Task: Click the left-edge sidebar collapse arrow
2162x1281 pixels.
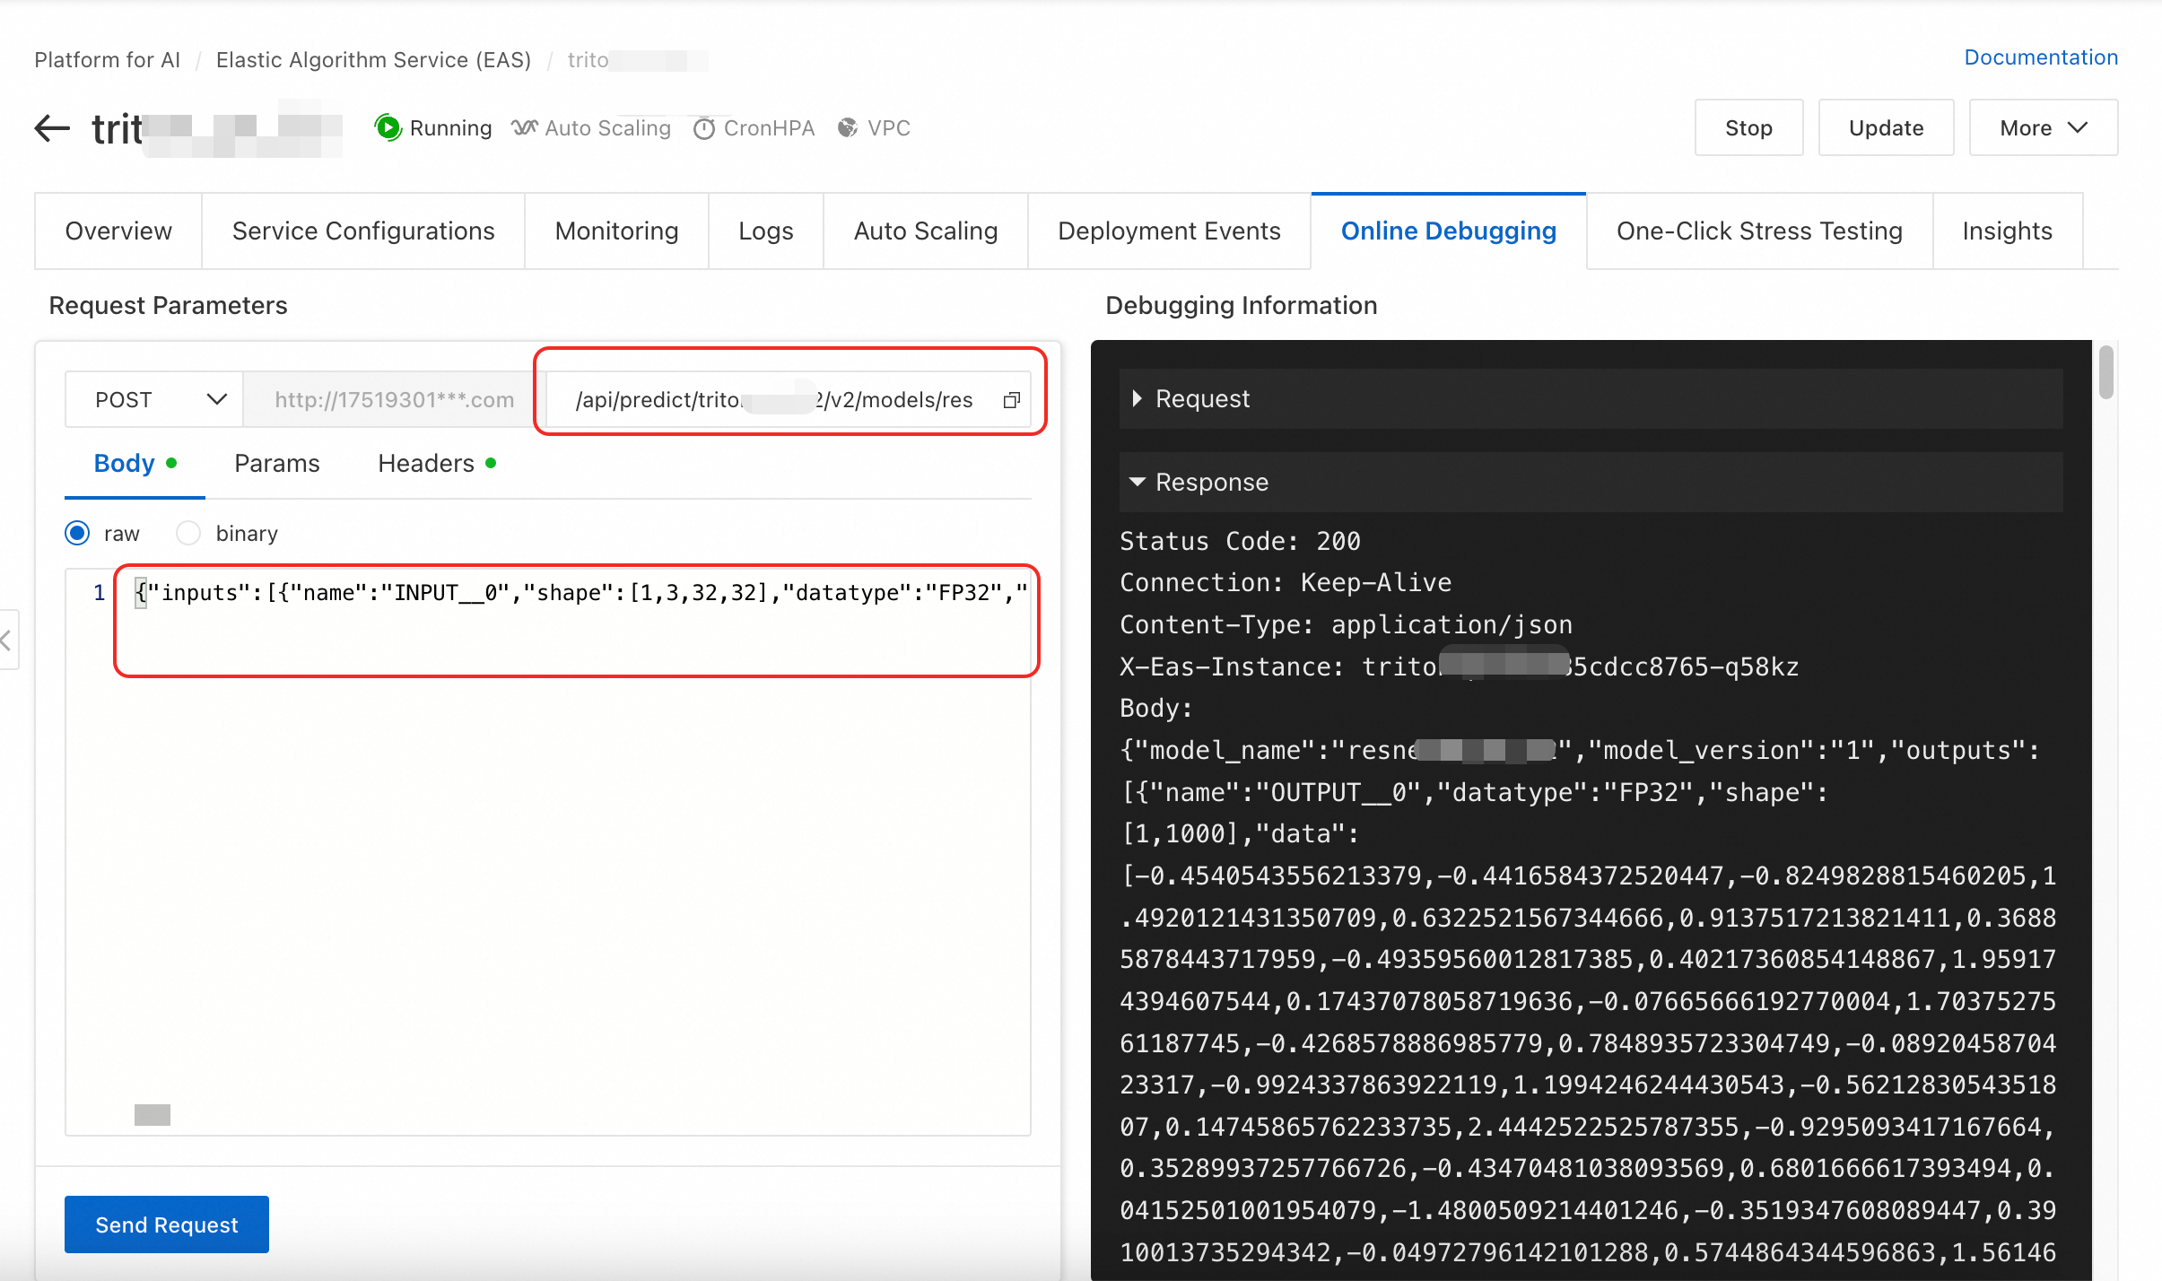Action: (7, 640)
